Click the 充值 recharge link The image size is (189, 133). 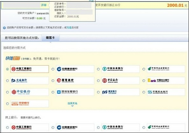69,28
